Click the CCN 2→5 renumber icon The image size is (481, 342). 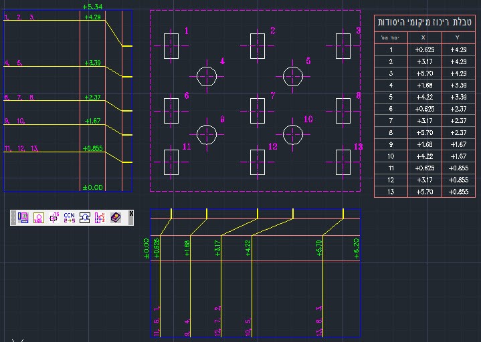tap(69, 218)
